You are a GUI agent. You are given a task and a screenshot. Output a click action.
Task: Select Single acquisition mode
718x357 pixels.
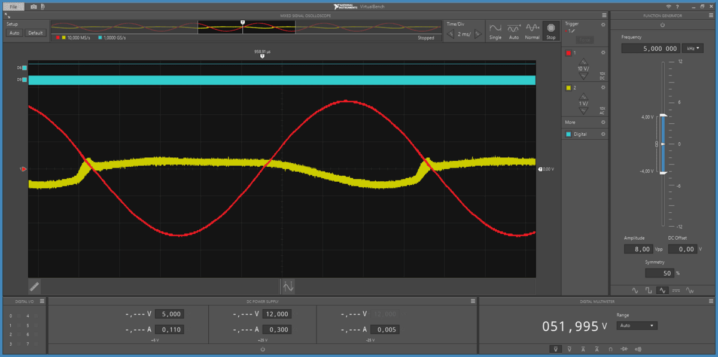[495, 31]
